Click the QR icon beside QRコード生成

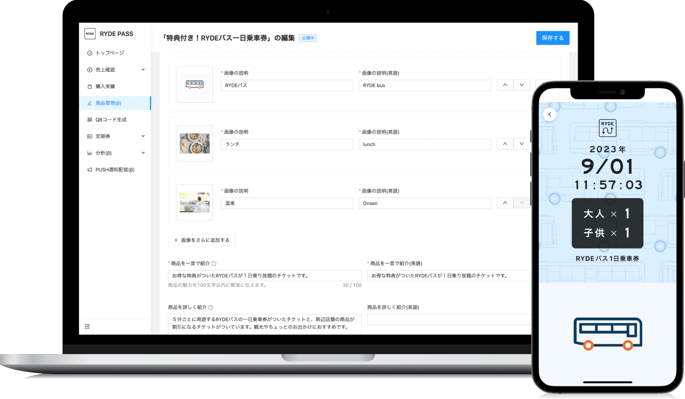point(89,119)
